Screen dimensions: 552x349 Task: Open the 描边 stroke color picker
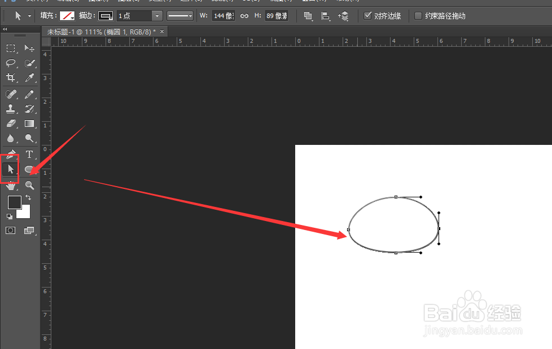106,16
